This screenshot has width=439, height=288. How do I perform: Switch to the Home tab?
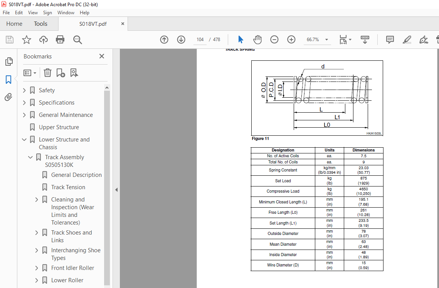pyautogui.click(x=14, y=24)
